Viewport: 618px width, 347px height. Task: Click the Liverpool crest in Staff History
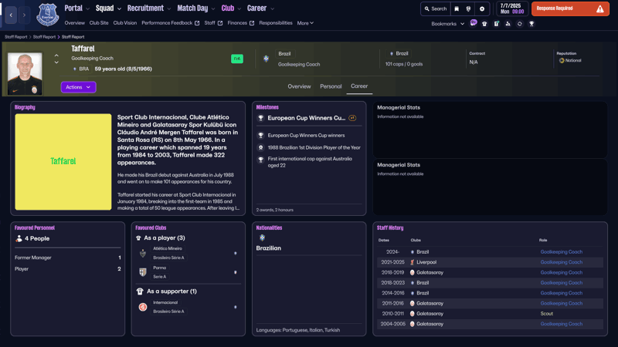click(413, 262)
